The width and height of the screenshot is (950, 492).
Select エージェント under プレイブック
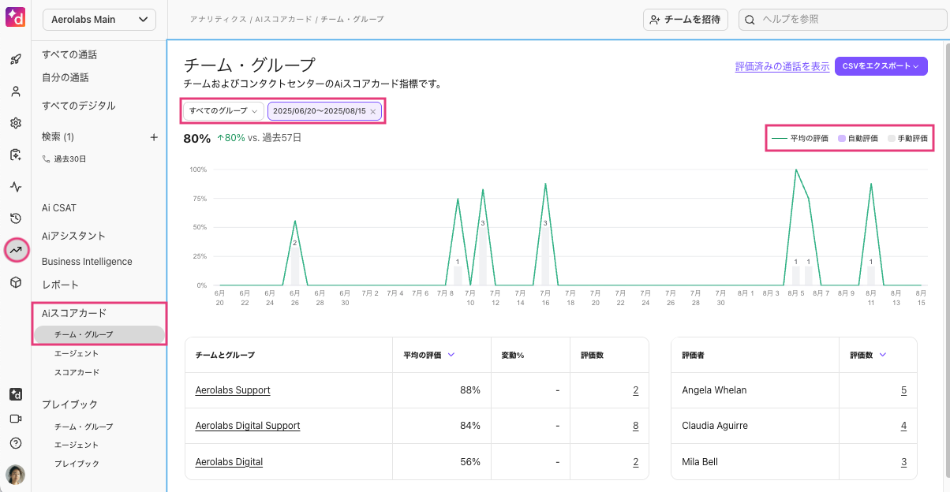[x=77, y=445]
